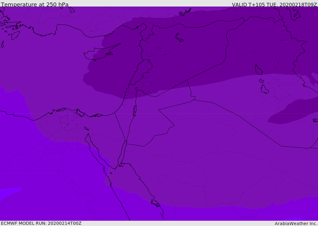Select Lake Tharthar in Iraq

coord(258,70)
